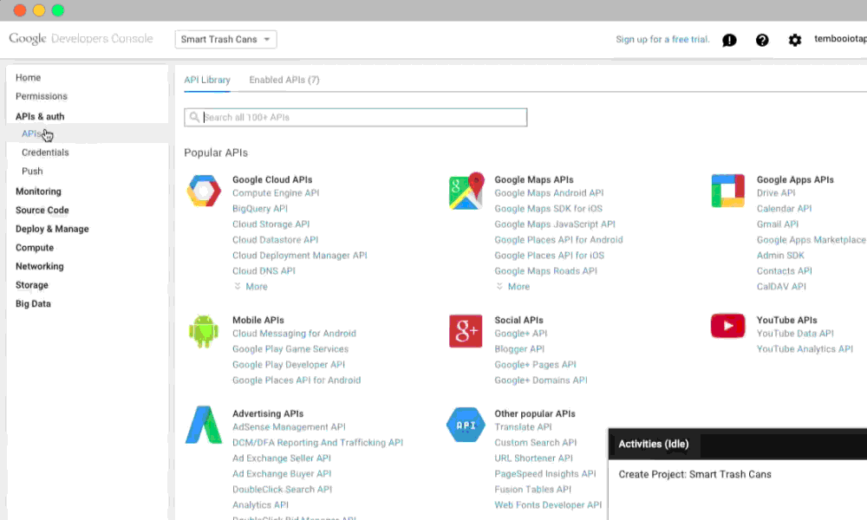Open the Compute Engine API link
The height and width of the screenshot is (520, 867).
276,193
